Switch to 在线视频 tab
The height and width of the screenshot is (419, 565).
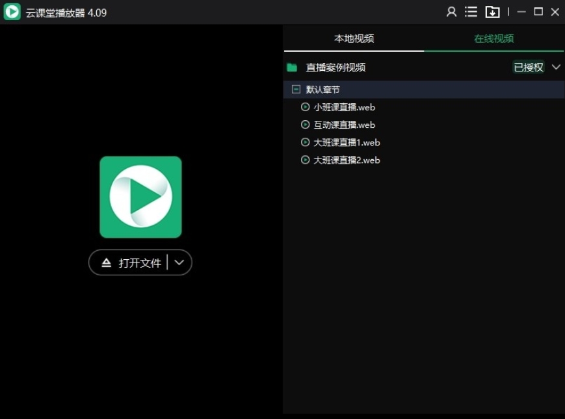coord(493,38)
